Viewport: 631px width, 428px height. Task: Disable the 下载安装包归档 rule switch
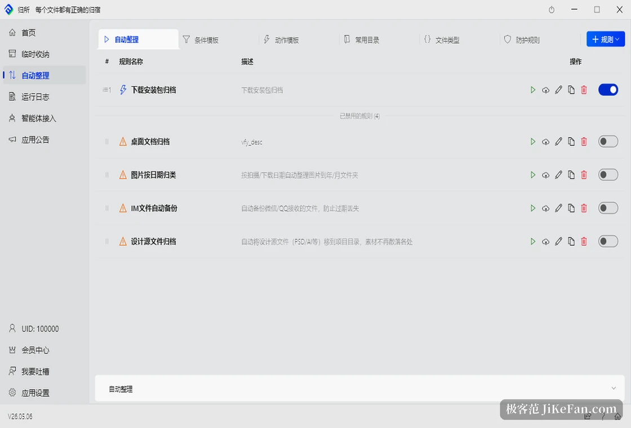pyautogui.click(x=608, y=90)
